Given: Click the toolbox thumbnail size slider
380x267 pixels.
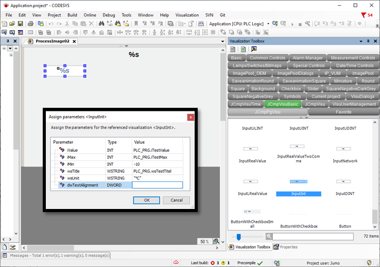Looking at the screenshot, I should [x=238, y=237].
